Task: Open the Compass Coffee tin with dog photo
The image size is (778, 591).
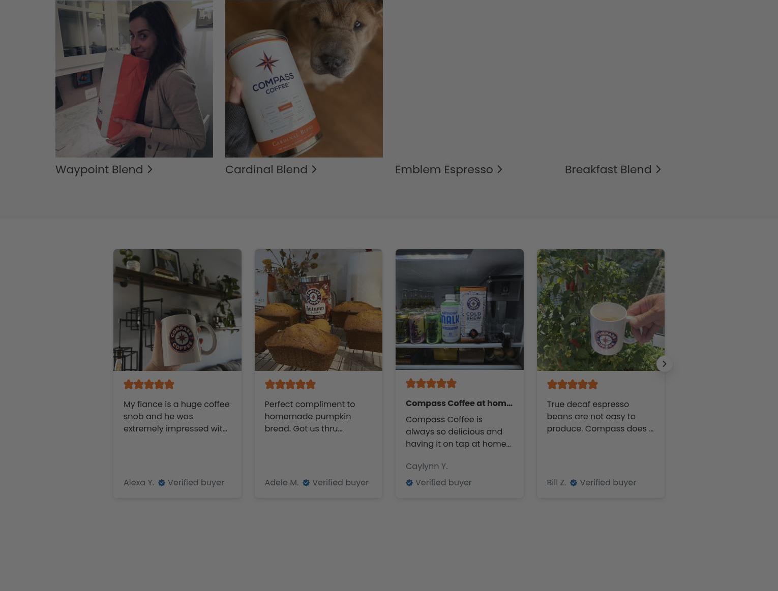Action: pyautogui.click(x=304, y=79)
